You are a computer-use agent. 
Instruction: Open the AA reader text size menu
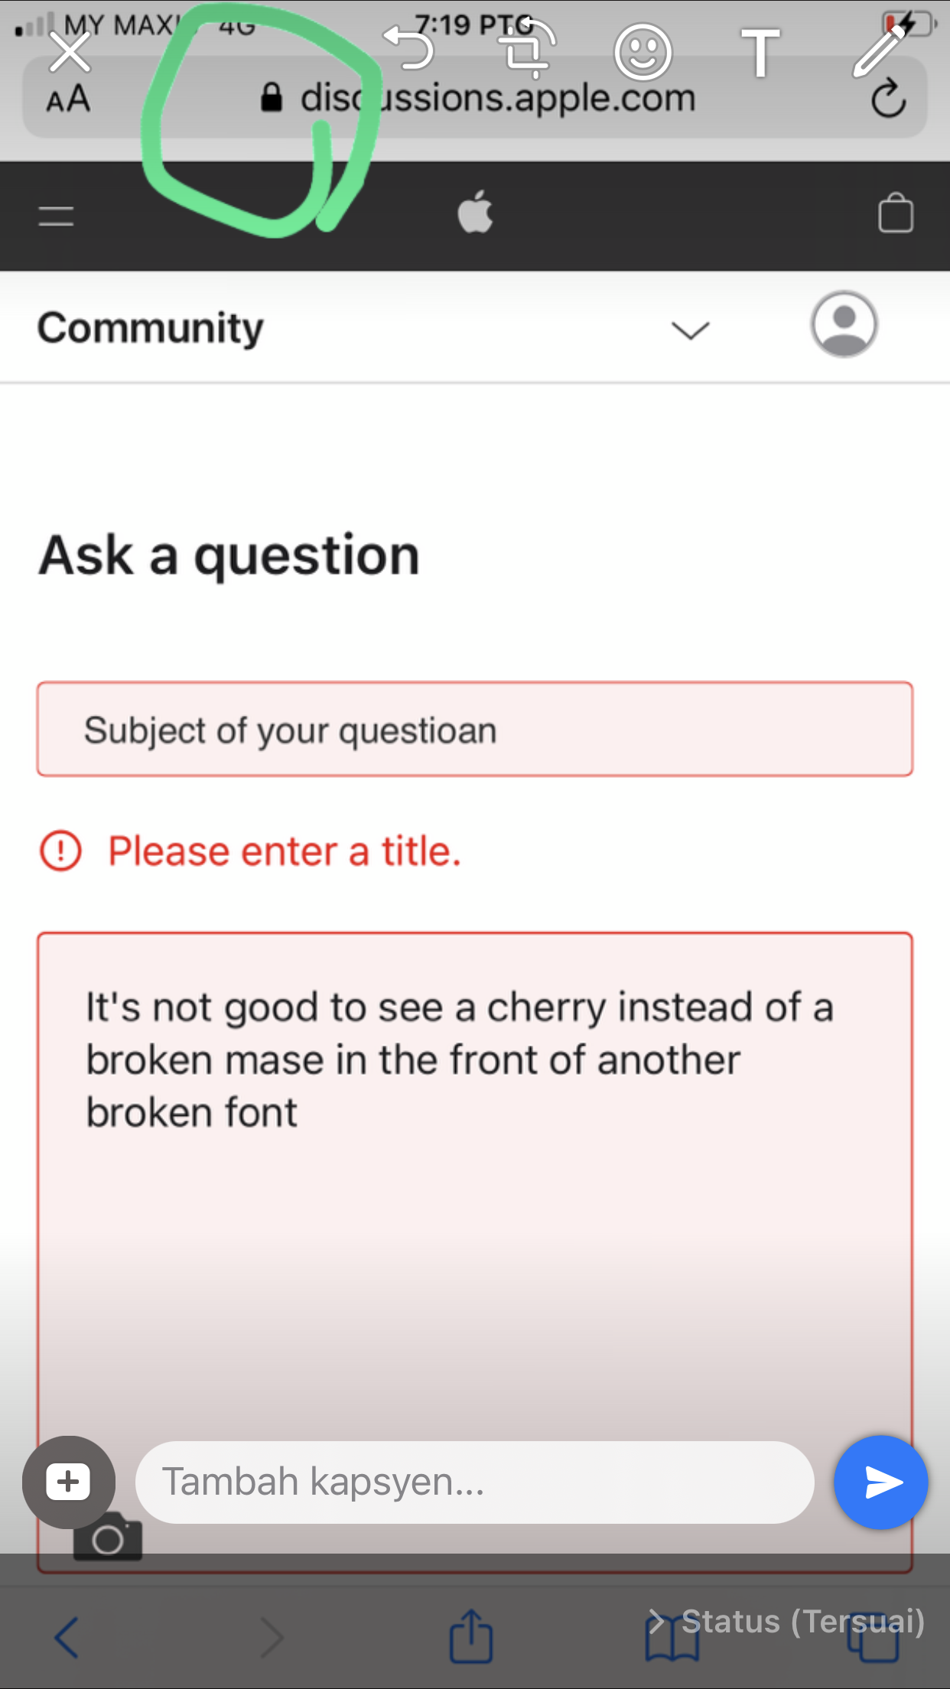pos(68,99)
